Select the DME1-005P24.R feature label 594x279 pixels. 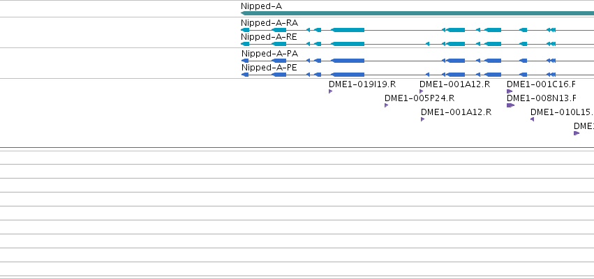[x=419, y=98]
